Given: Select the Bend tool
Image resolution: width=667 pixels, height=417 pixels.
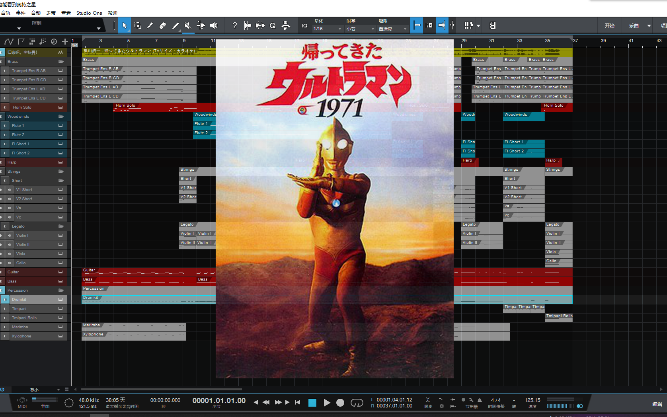Looking at the screenshot, I should tap(201, 25).
